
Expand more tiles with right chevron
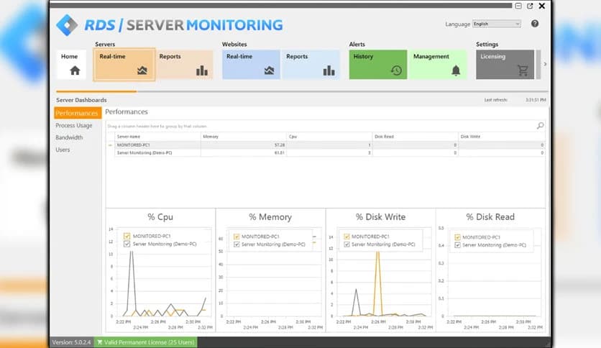pyautogui.click(x=545, y=64)
